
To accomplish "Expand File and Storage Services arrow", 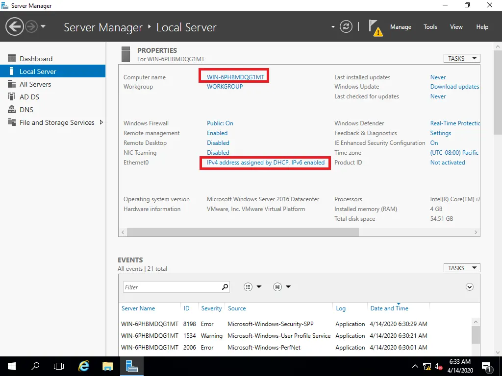I will click(101, 122).
